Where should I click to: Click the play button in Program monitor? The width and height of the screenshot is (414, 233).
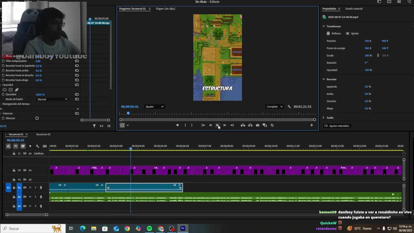pyautogui.click(x=217, y=125)
